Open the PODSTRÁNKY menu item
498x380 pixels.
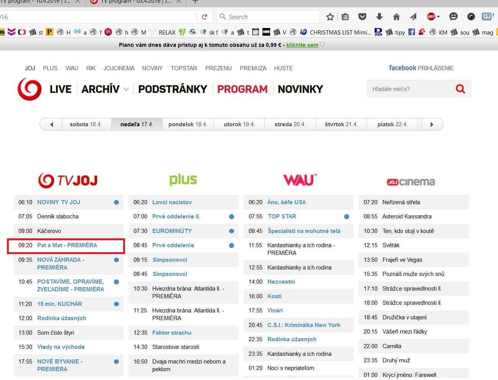point(173,89)
